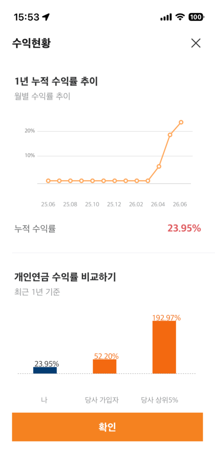The height and width of the screenshot is (466, 215).
Task: Tap the location arrow icon in status bar
Action: (x=46, y=17)
